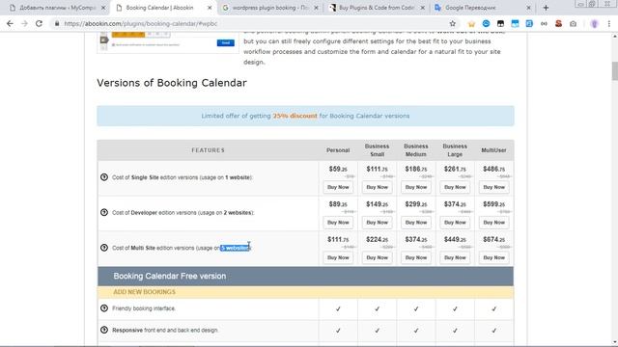This screenshot has width=618, height=347.
Task: Click the ADD NEW BOOKINGS section label
Action: [144, 292]
